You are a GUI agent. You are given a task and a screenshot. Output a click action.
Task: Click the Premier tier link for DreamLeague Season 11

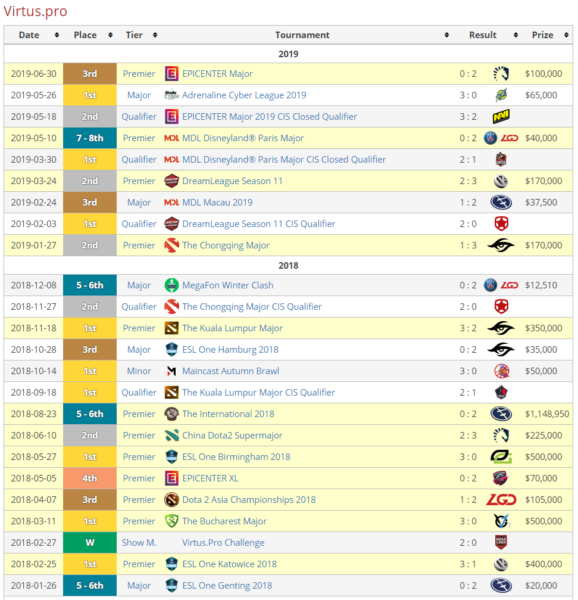[139, 181]
